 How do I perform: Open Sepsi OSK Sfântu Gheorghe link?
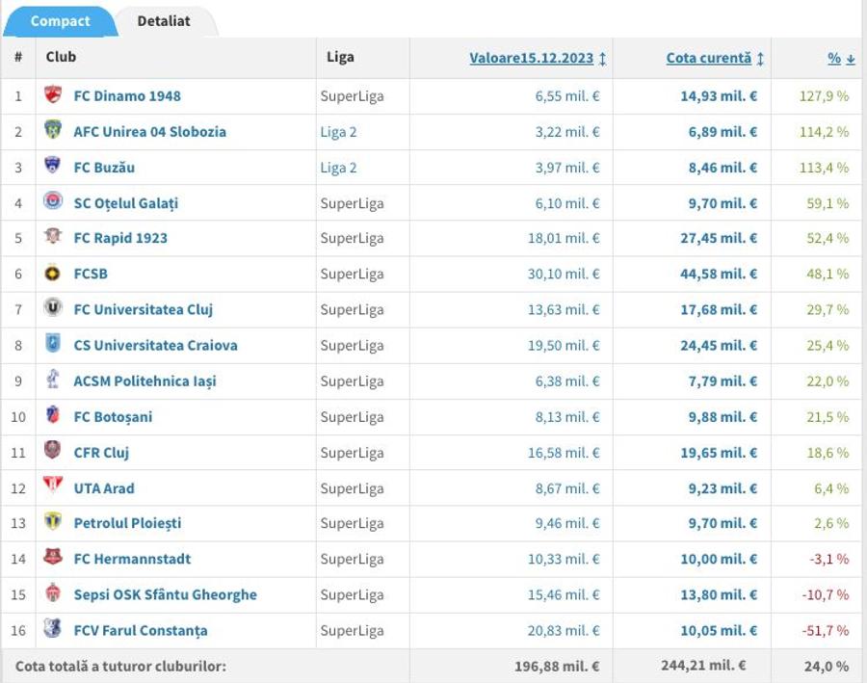pyautogui.click(x=166, y=594)
